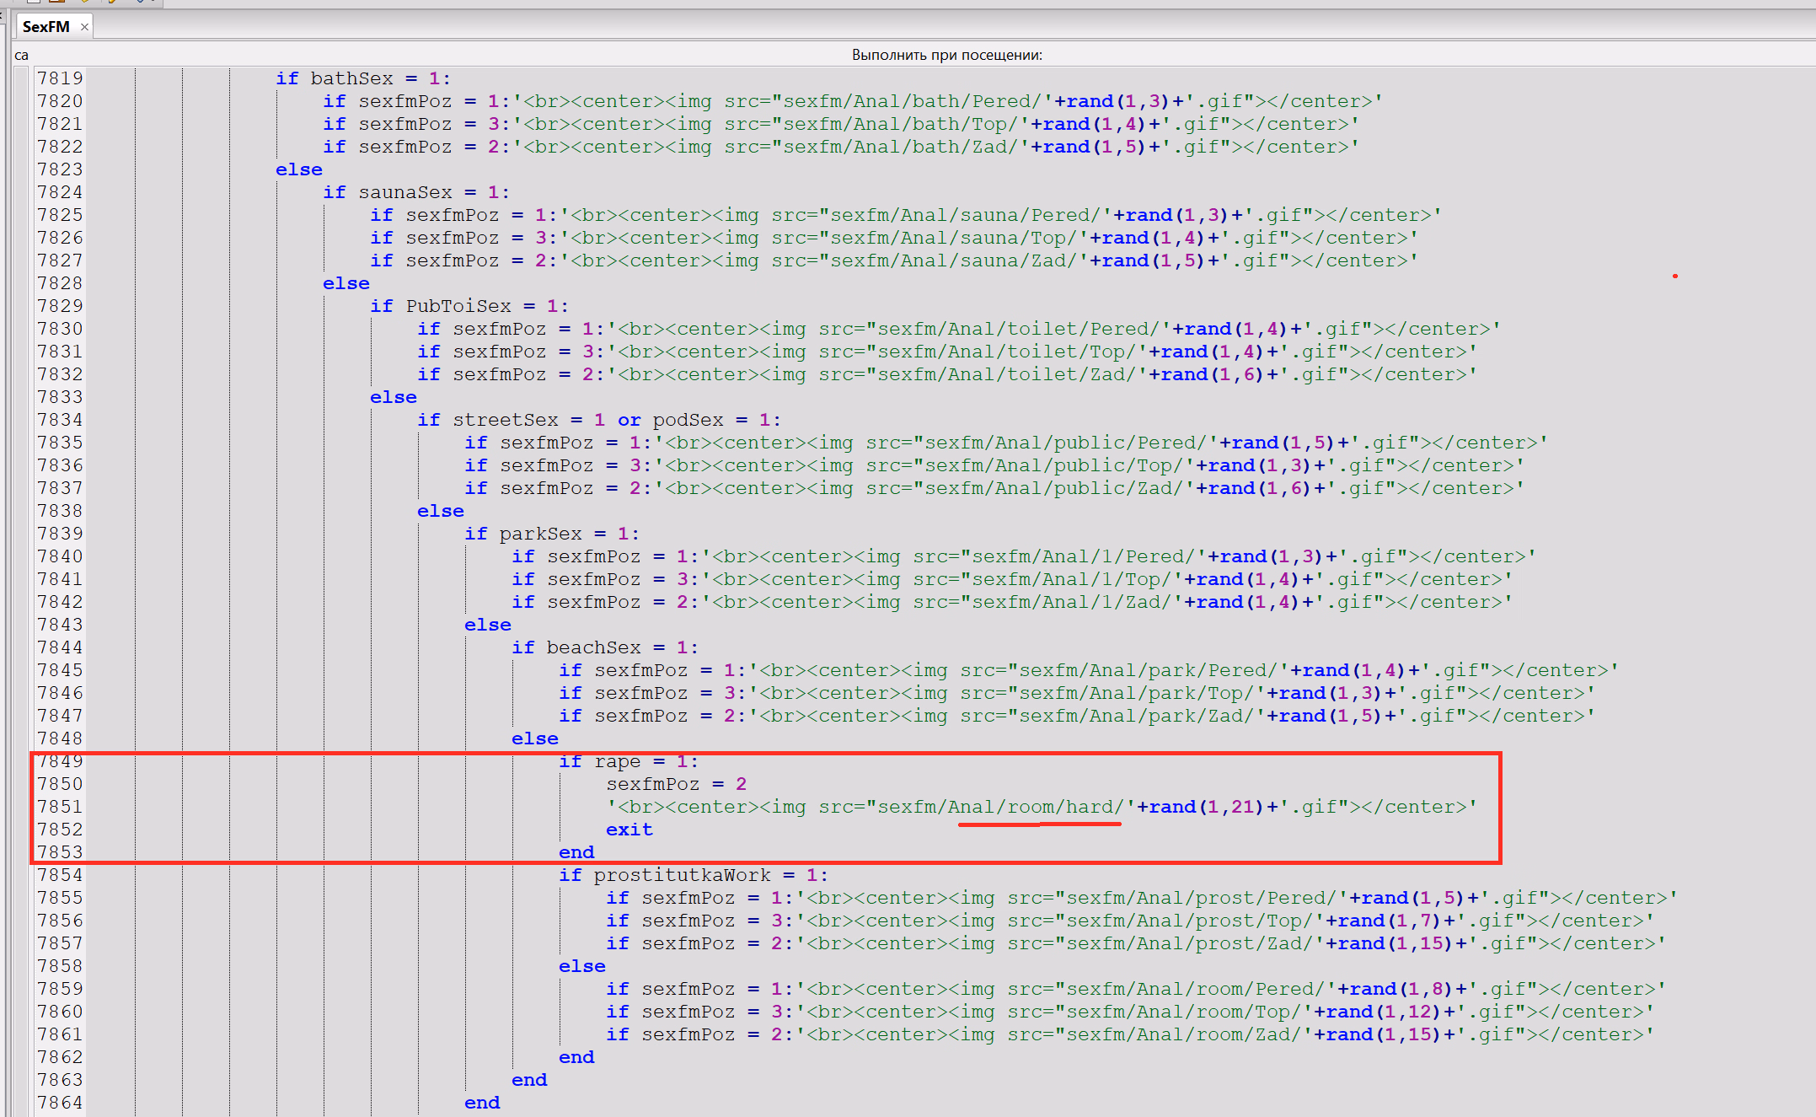The image size is (1816, 1117).
Task: Place cursor on 'bathSex' in line 7819
Action: (351, 78)
